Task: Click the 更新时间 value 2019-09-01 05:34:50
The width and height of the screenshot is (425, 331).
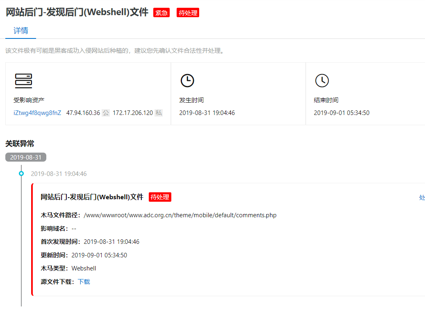Action: coord(99,255)
